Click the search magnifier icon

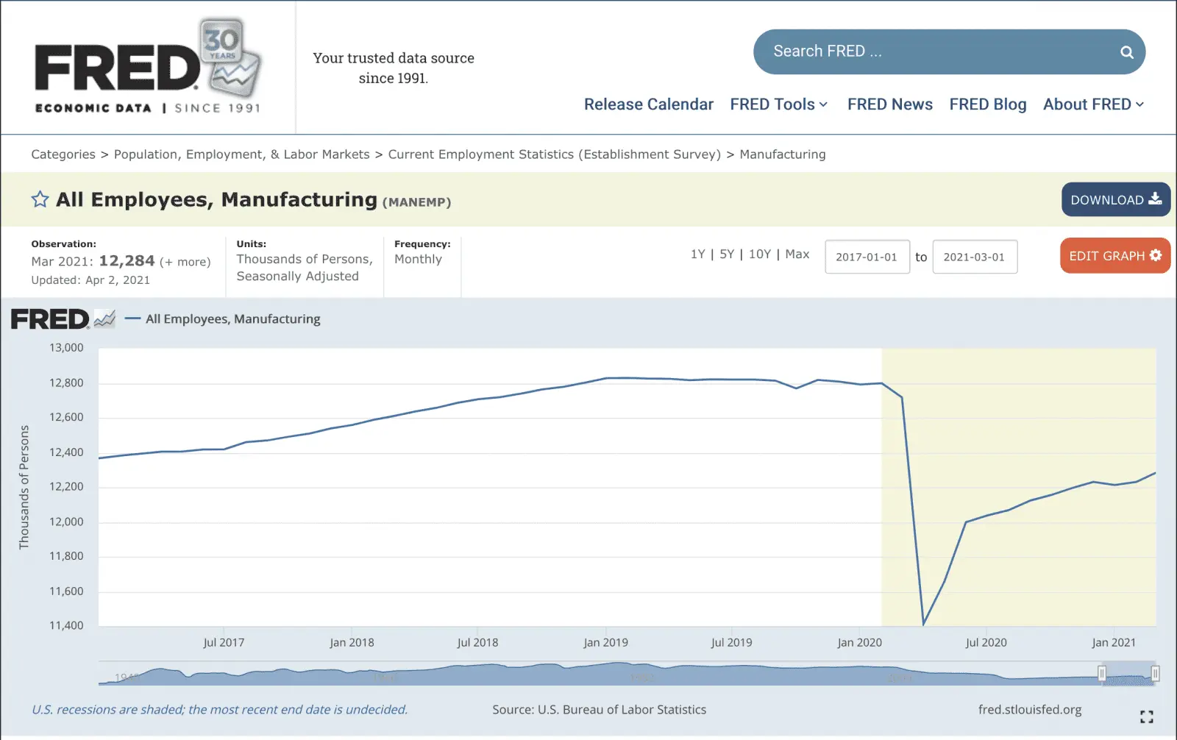click(x=1126, y=52)
